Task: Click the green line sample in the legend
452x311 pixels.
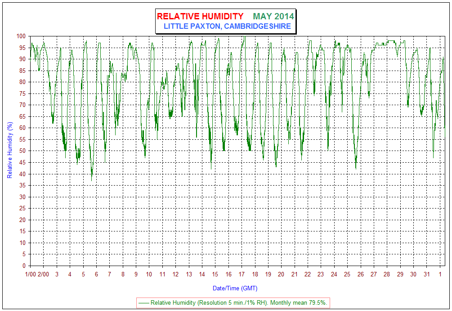Action: (x=144, y=303)
